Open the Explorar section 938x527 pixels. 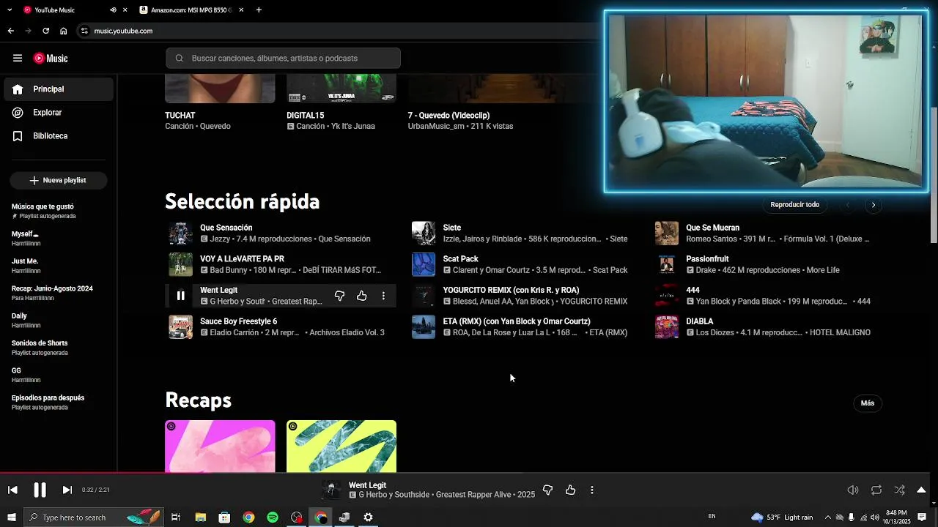pos(59,113)
